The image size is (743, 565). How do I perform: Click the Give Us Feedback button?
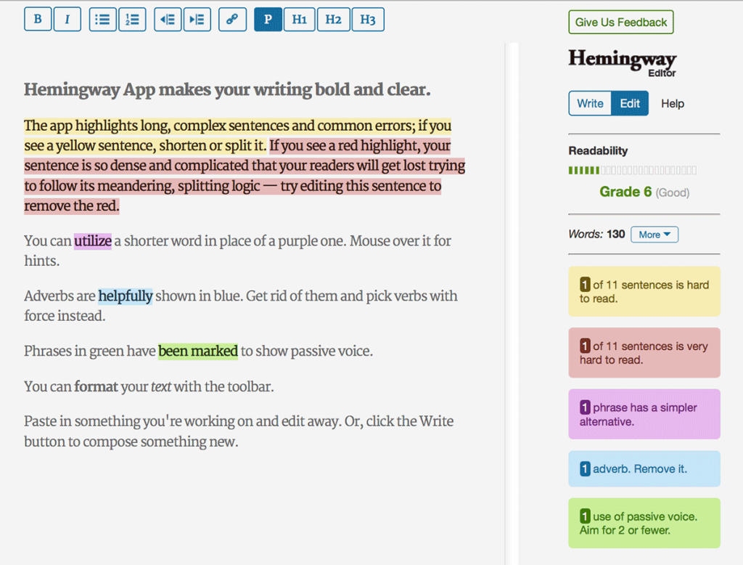(x=621, y=23)
